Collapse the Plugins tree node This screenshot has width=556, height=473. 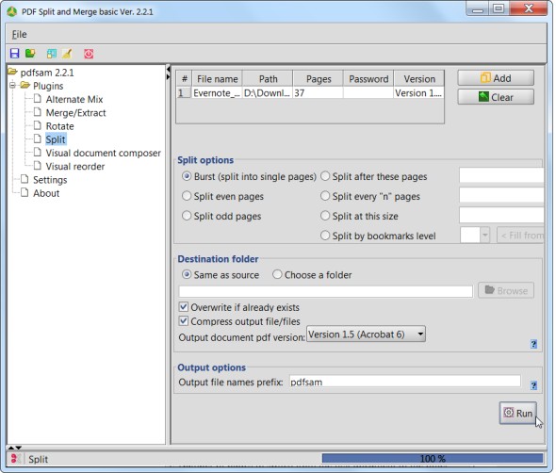click(13, 85)
